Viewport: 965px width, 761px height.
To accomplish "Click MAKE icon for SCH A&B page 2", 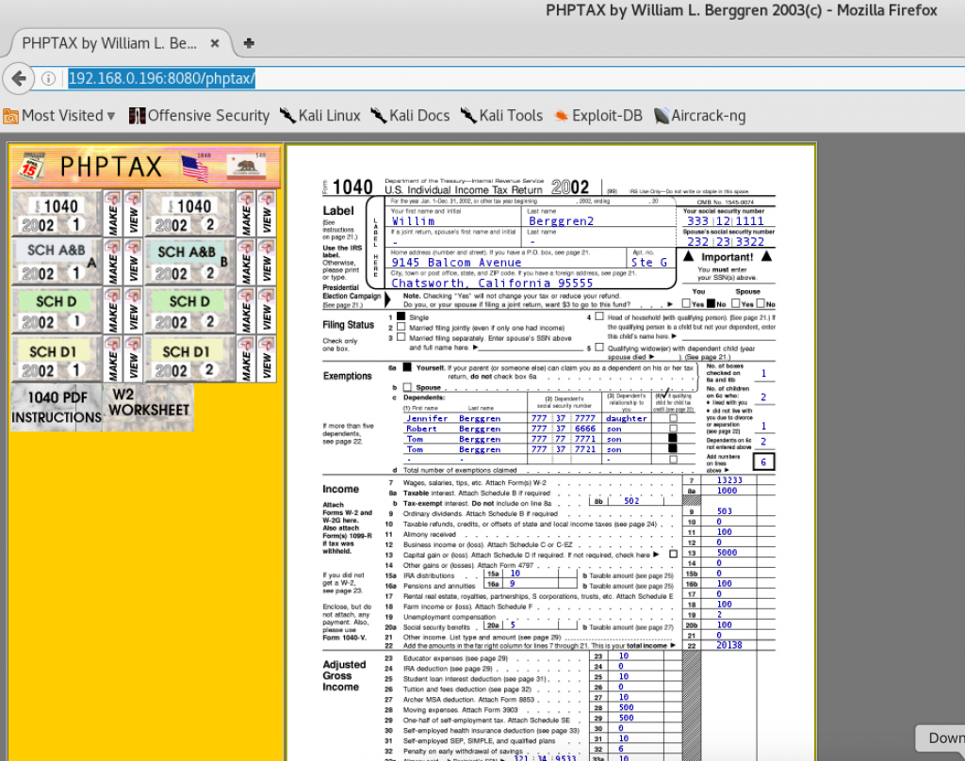I will (246, 262).
